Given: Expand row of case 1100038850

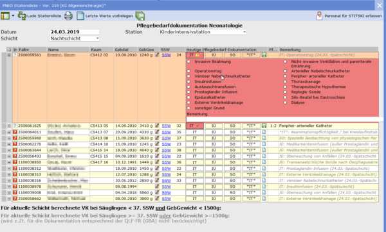Looking at the screenshot, I should coord(9,162).
